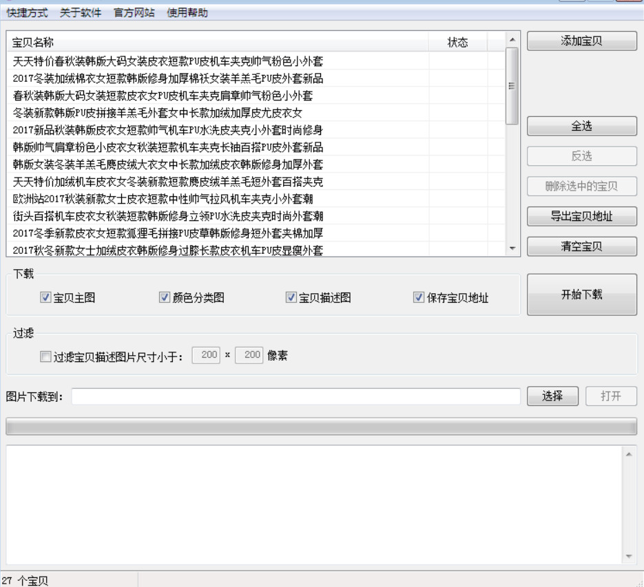The height and width of the screenshot is (587, 644).
Task: Select row 2017新品秋装韩版皮衣女短款
Action: 256,130
